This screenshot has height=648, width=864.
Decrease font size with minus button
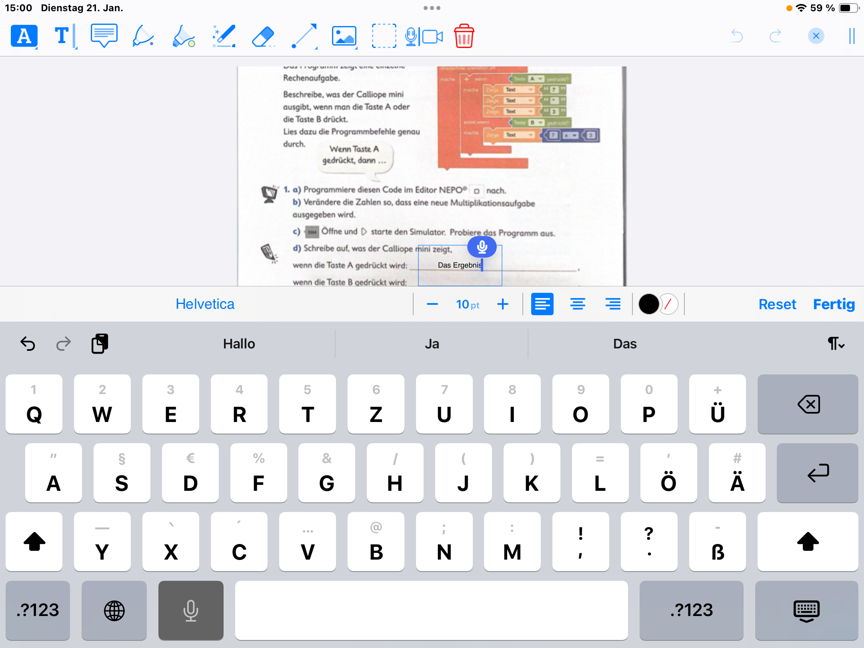(432, 304)
